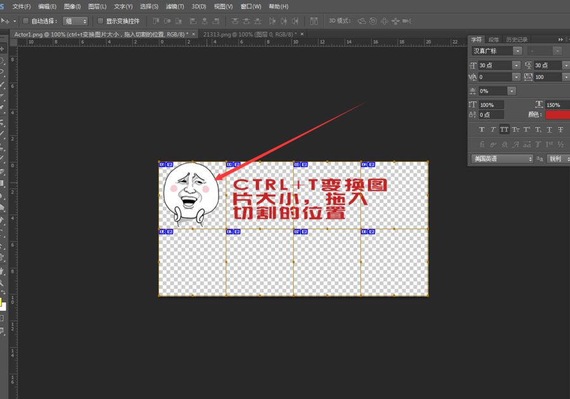
Task: Click swash OpenType icon
Action: coord(516,144)
